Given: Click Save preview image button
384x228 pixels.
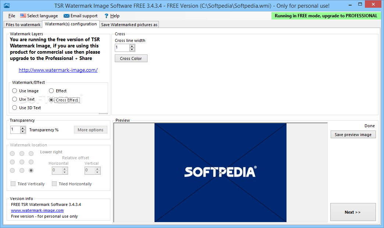Looking at the screenshot, I should pos(353,135).
